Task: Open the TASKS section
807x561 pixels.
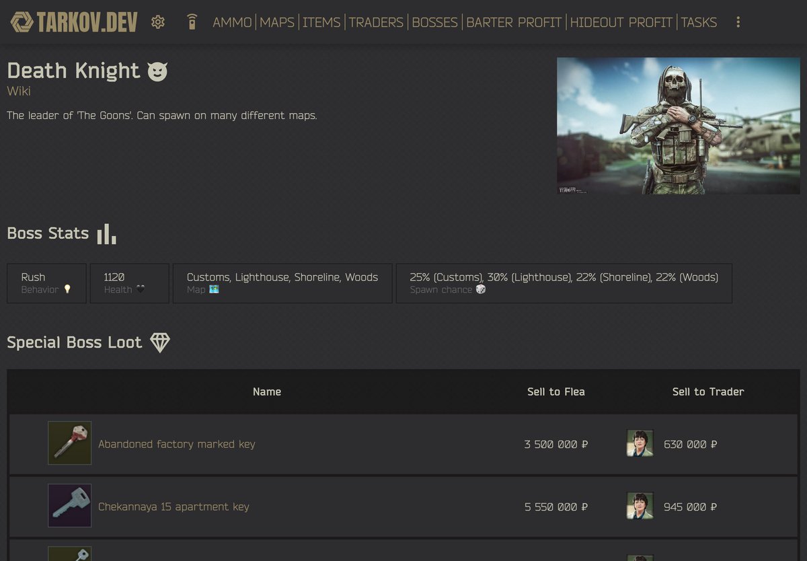Action: 699,22
